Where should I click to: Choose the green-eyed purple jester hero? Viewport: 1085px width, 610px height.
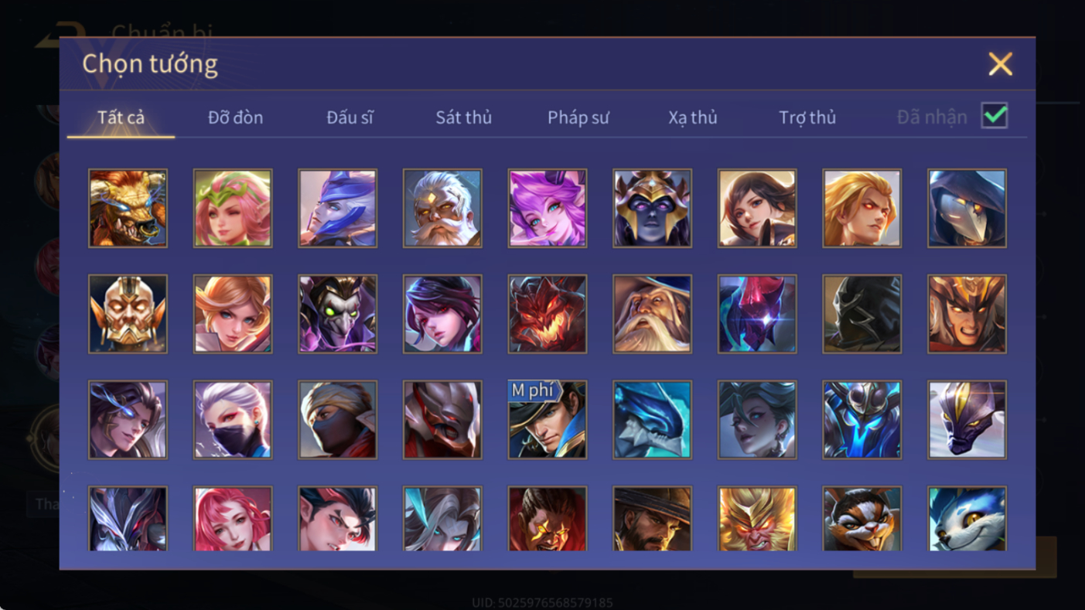coord(338,314)
